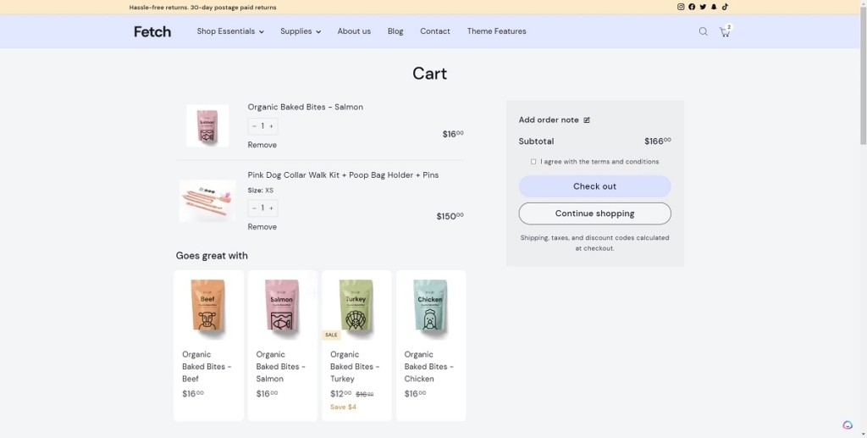Image resolution: width=867 pixels, height=438 pixels.
Task: Go to the About us page
Action: pyautogui.click(x=354, y=31)
